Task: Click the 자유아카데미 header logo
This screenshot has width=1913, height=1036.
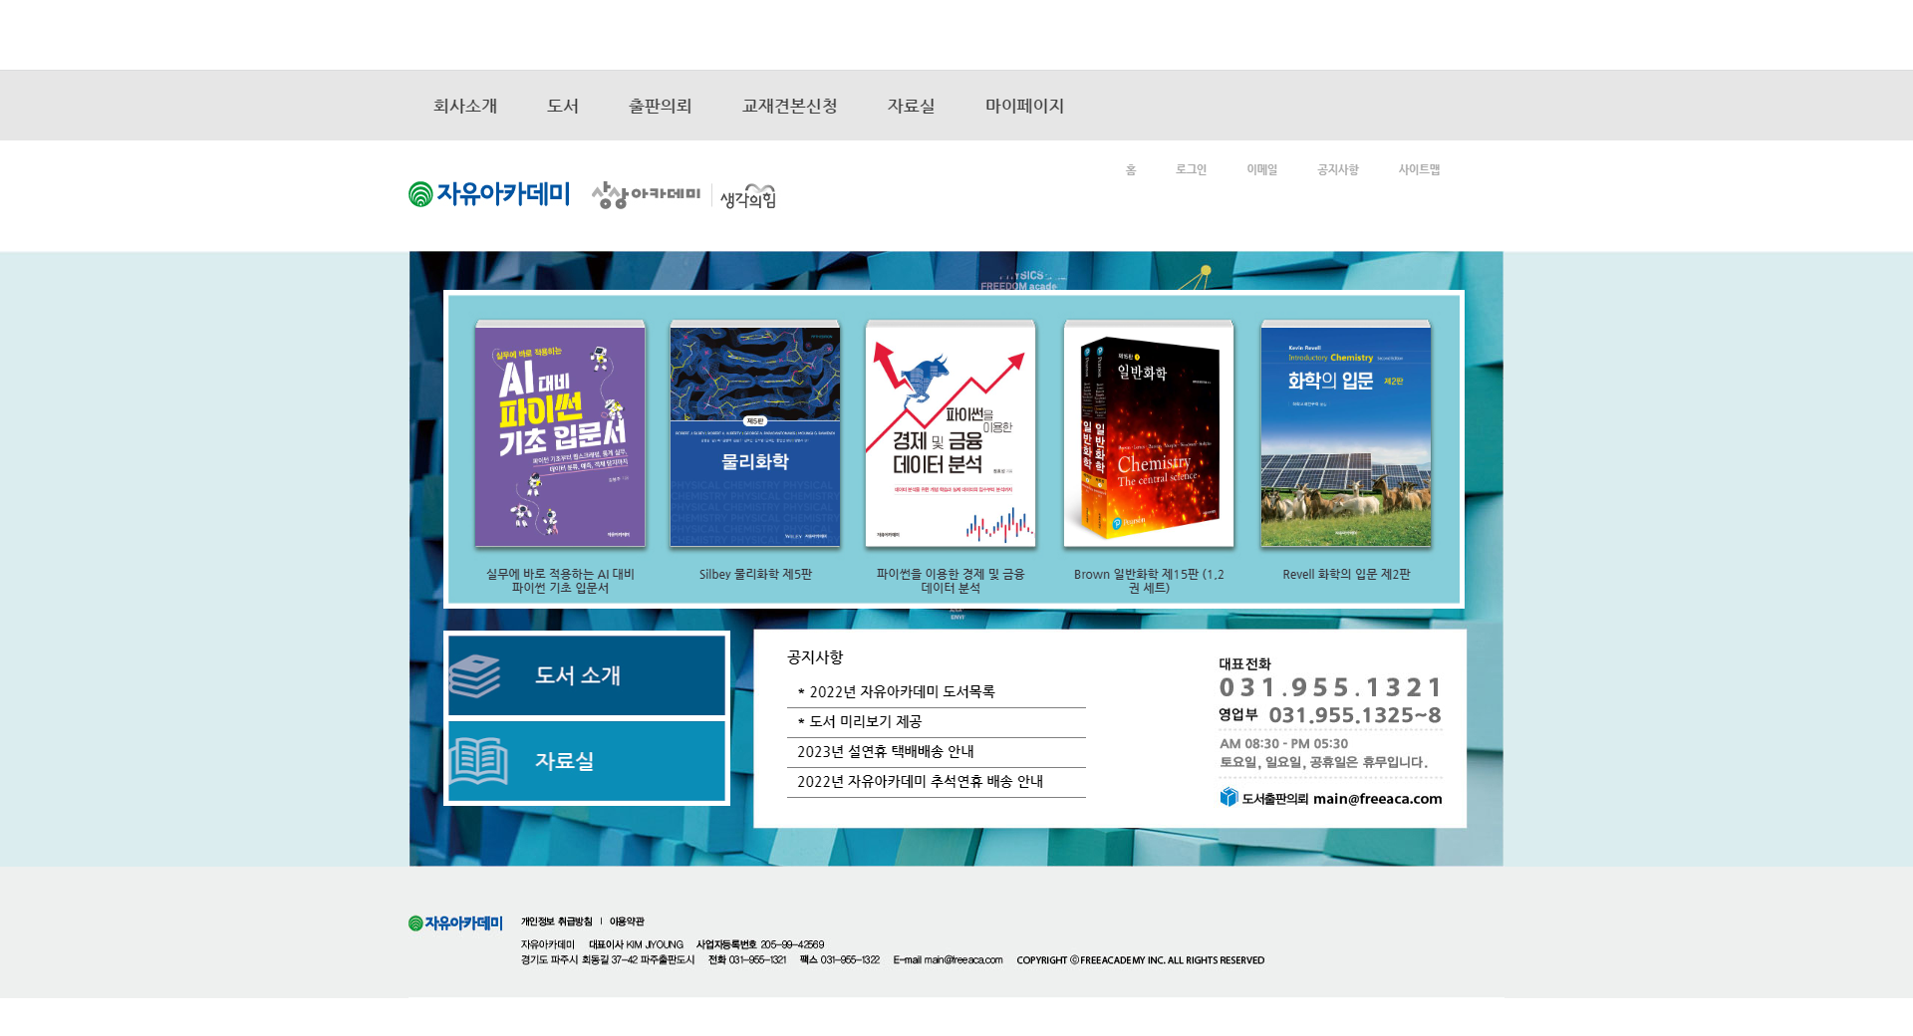Action: 489,193
